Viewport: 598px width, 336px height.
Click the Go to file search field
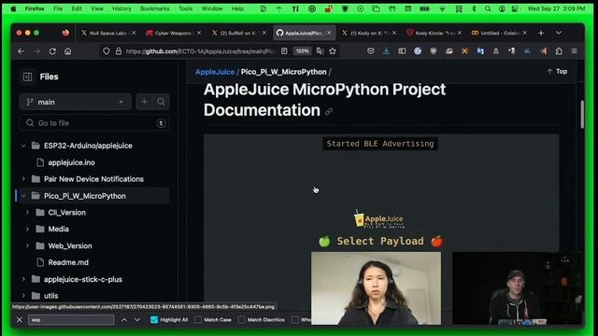pos(94,123)
